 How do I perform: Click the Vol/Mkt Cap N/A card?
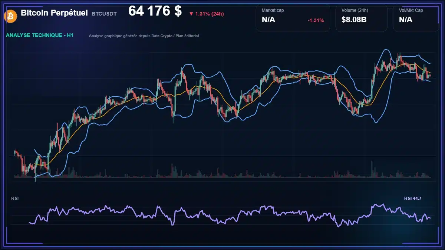coord(416,18)
